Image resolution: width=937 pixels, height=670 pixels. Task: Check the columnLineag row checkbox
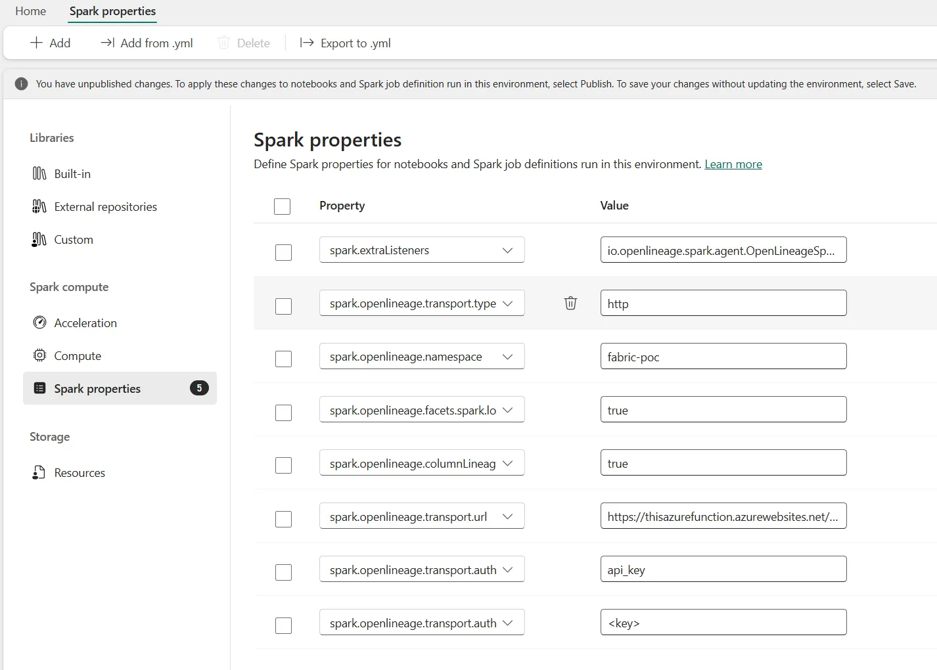pos(283,465)
